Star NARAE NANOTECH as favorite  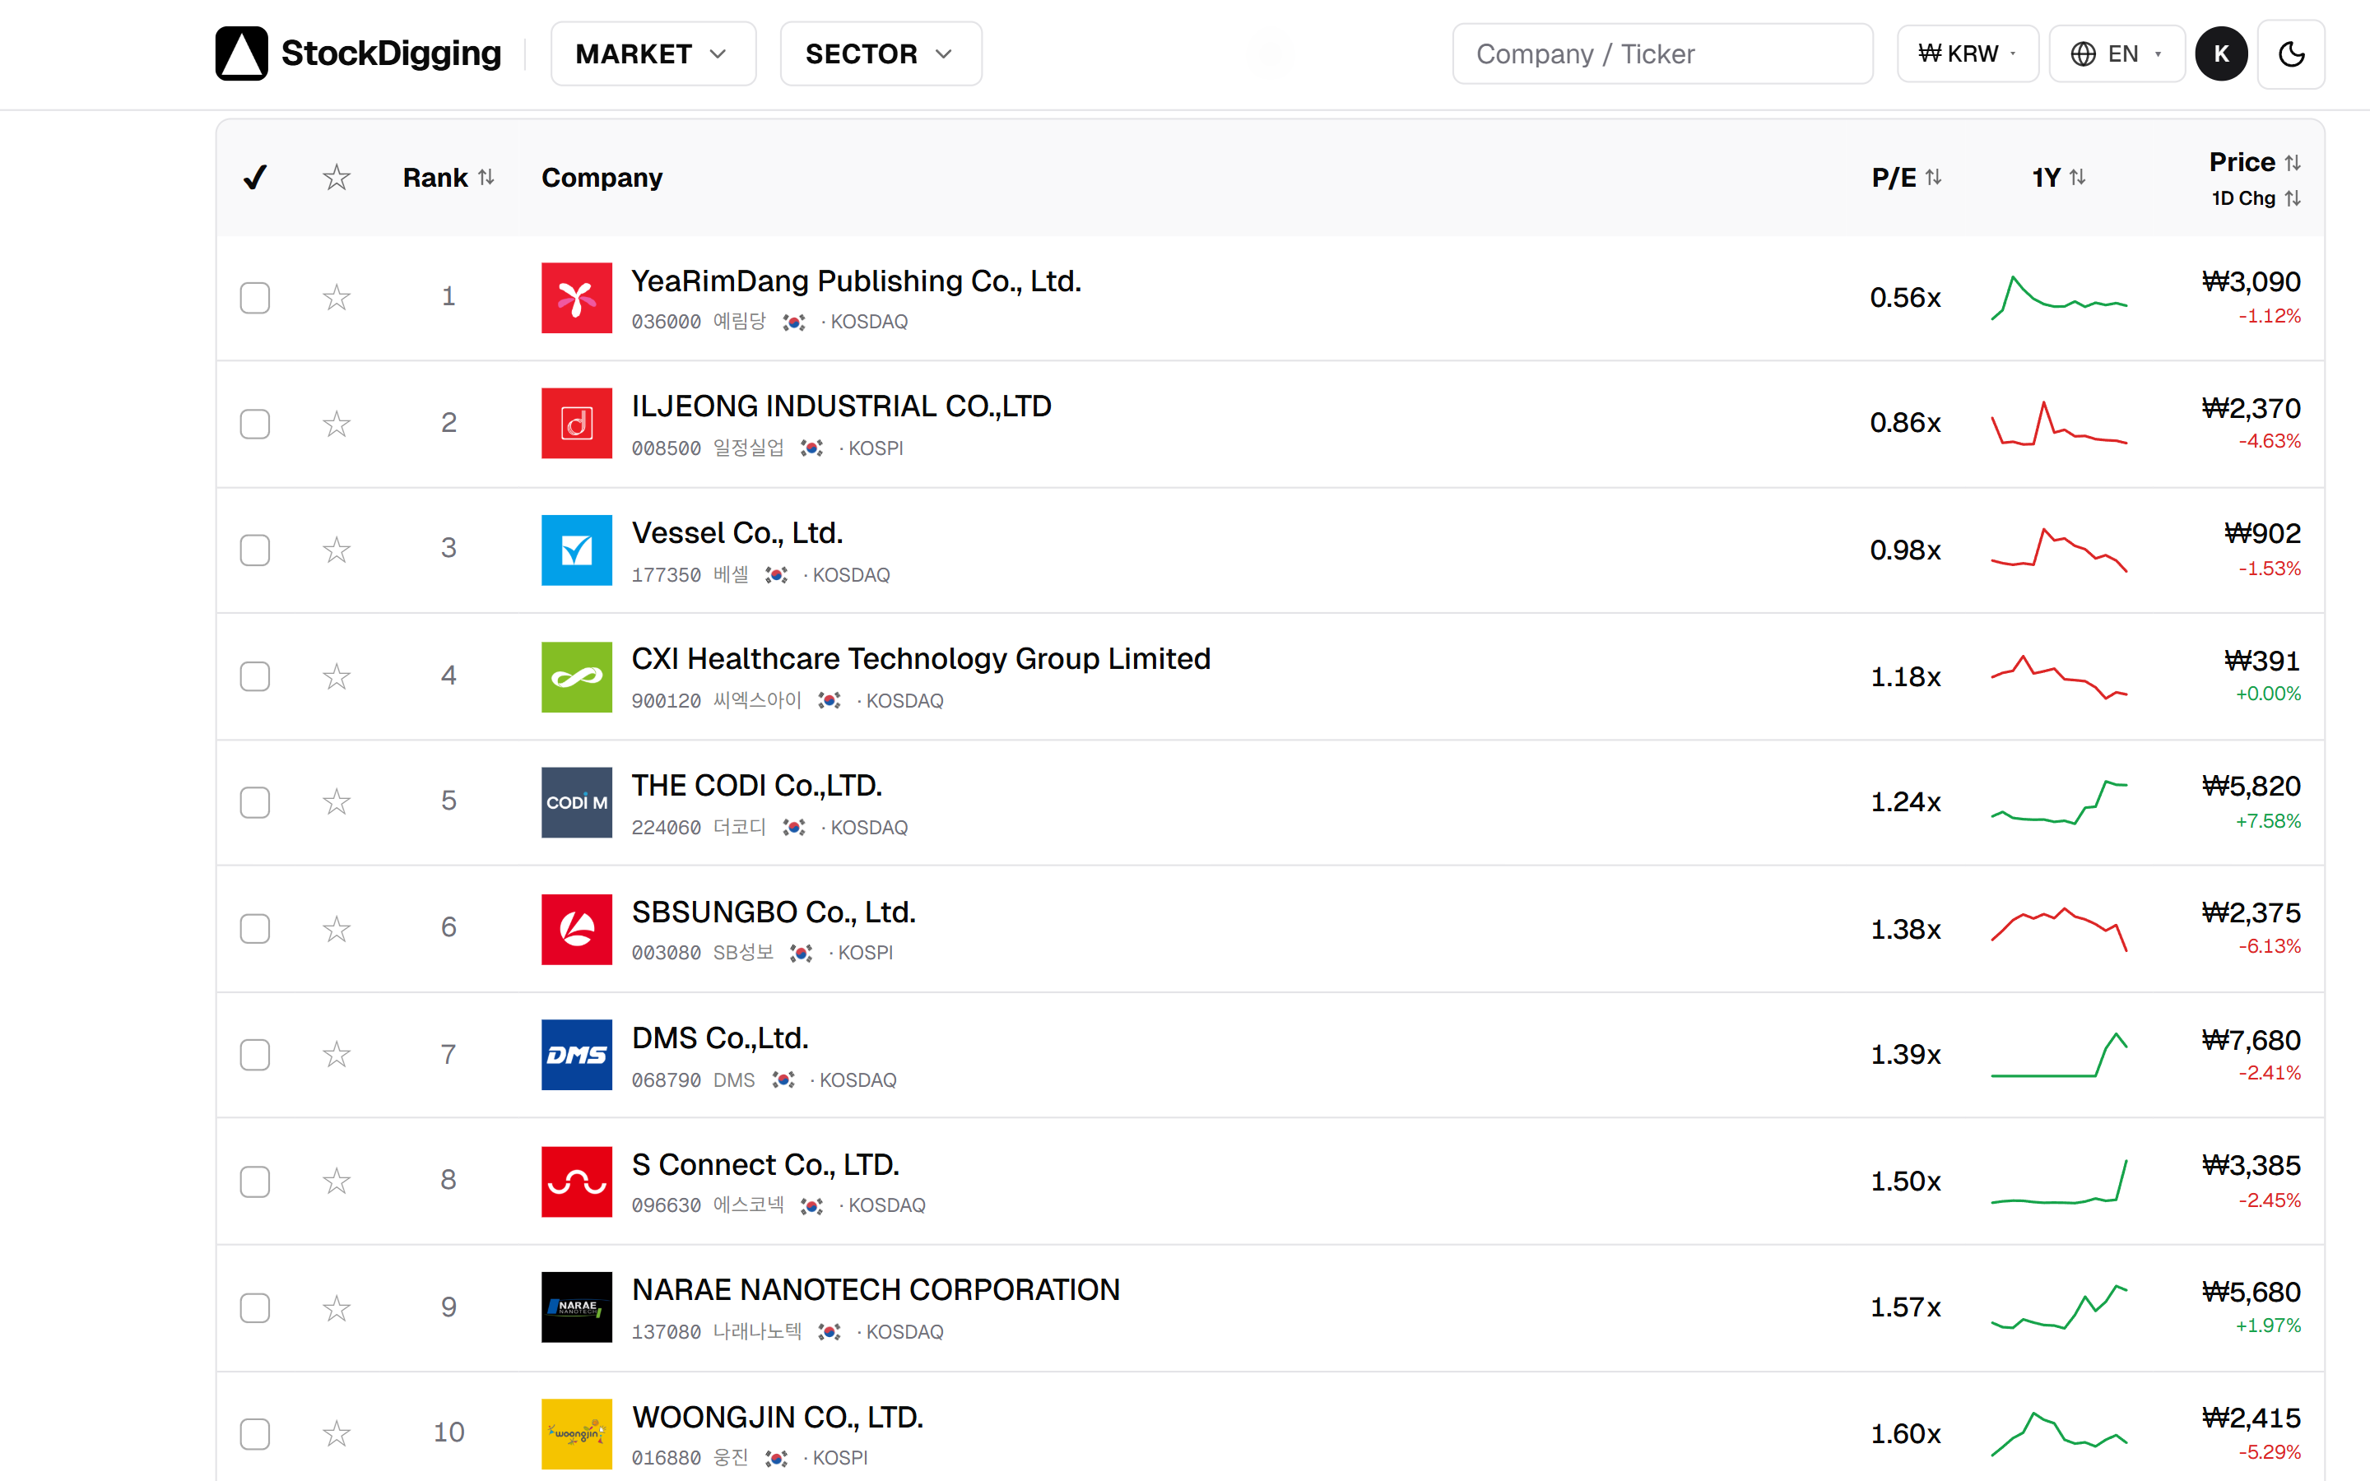pos(337,1307)
